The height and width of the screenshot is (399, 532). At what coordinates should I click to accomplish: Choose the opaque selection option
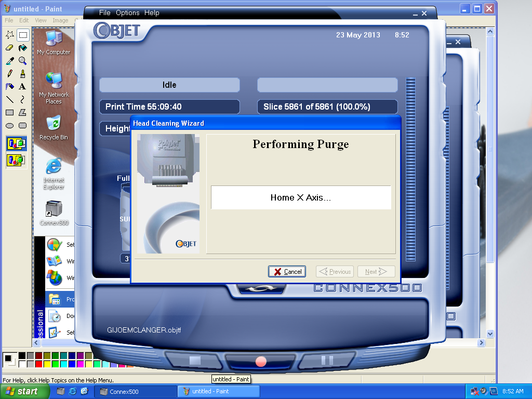pyautogui.click(x=16, y=143)
